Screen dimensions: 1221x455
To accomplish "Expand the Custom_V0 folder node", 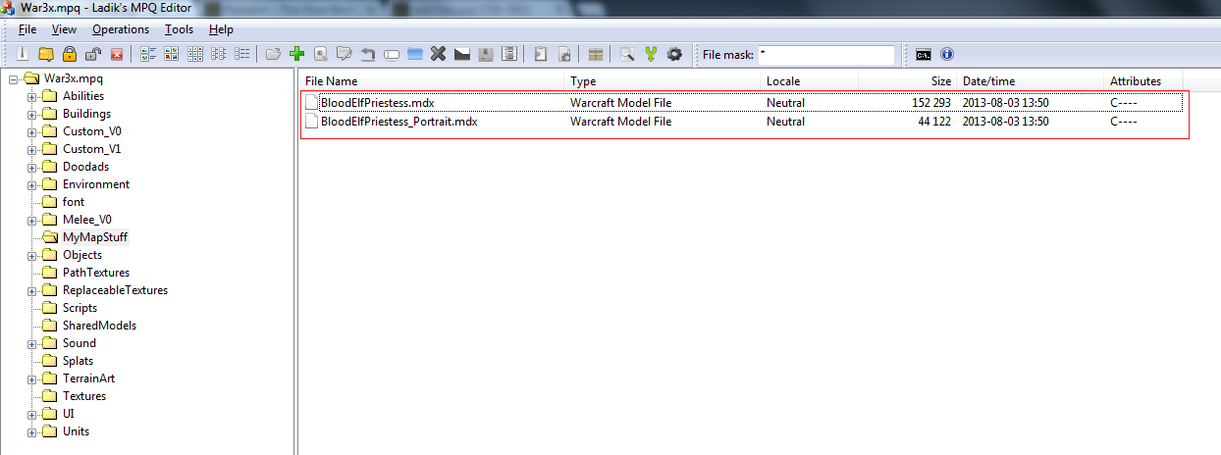I will tap(32, 131).
